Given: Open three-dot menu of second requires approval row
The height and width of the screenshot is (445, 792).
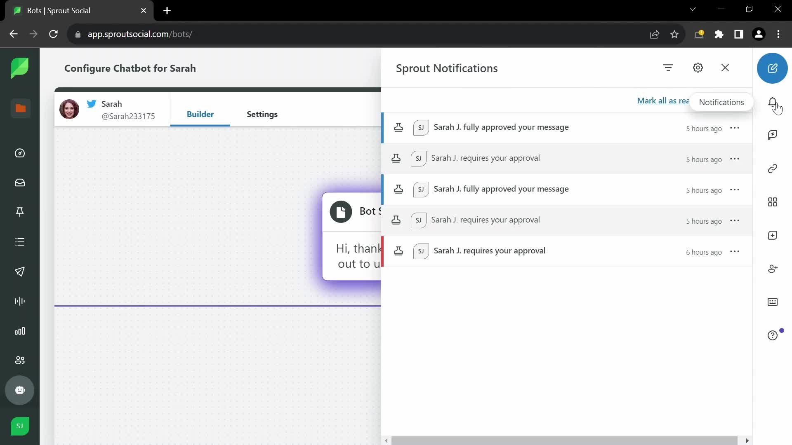Looking at the screenshot, I should coord(735,220).
